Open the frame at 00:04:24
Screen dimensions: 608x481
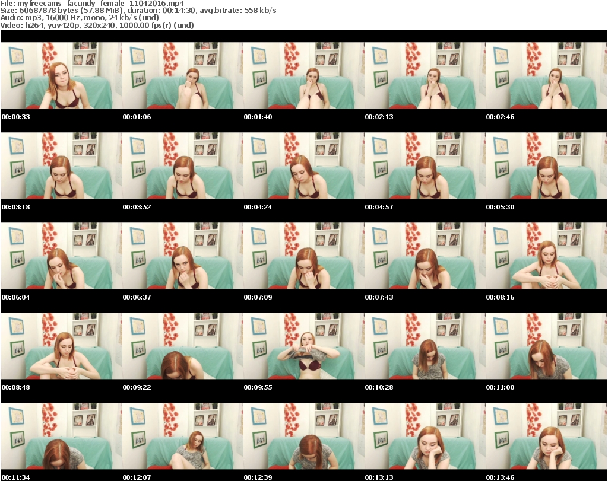click(303, 165)
